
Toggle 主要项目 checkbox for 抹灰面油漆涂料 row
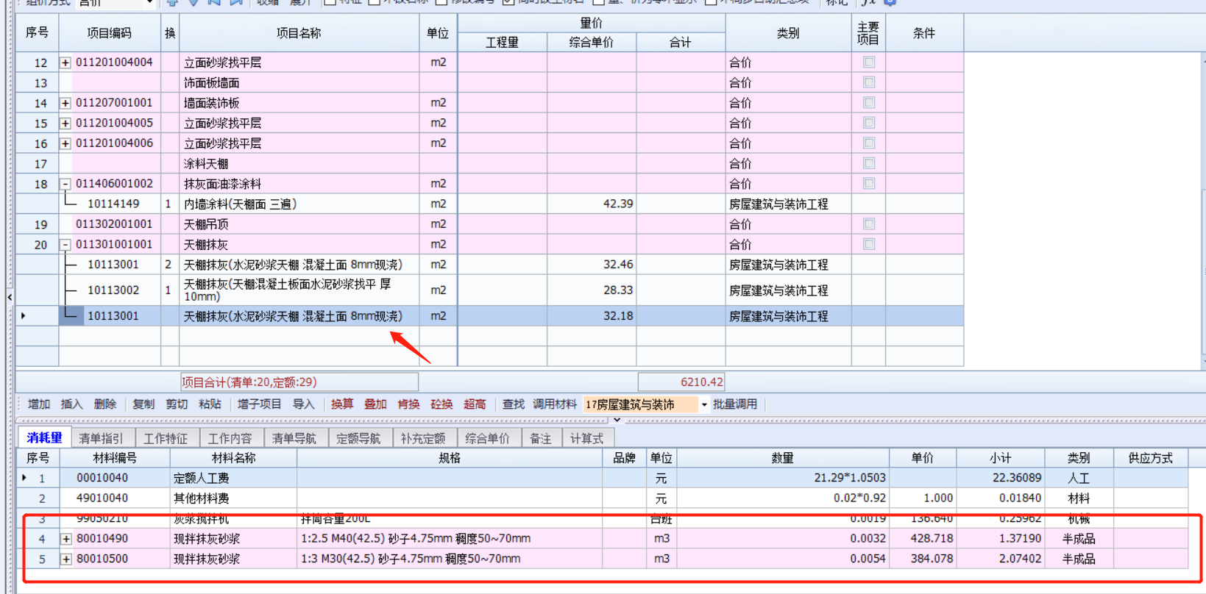869,184
